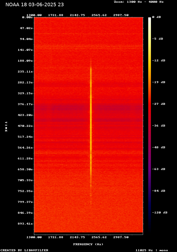Click the time label '47.02s'

(26, 28)
